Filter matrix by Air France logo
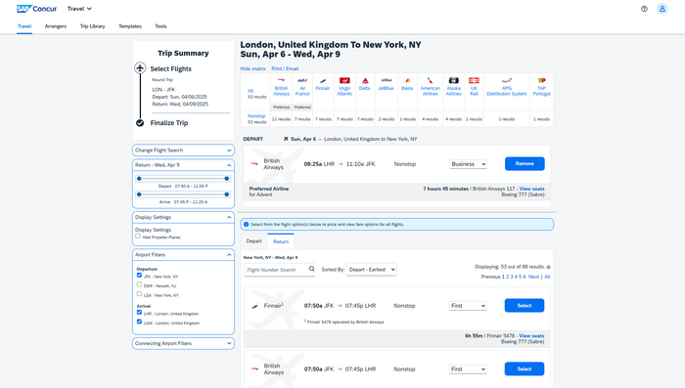 coord(302,80)
